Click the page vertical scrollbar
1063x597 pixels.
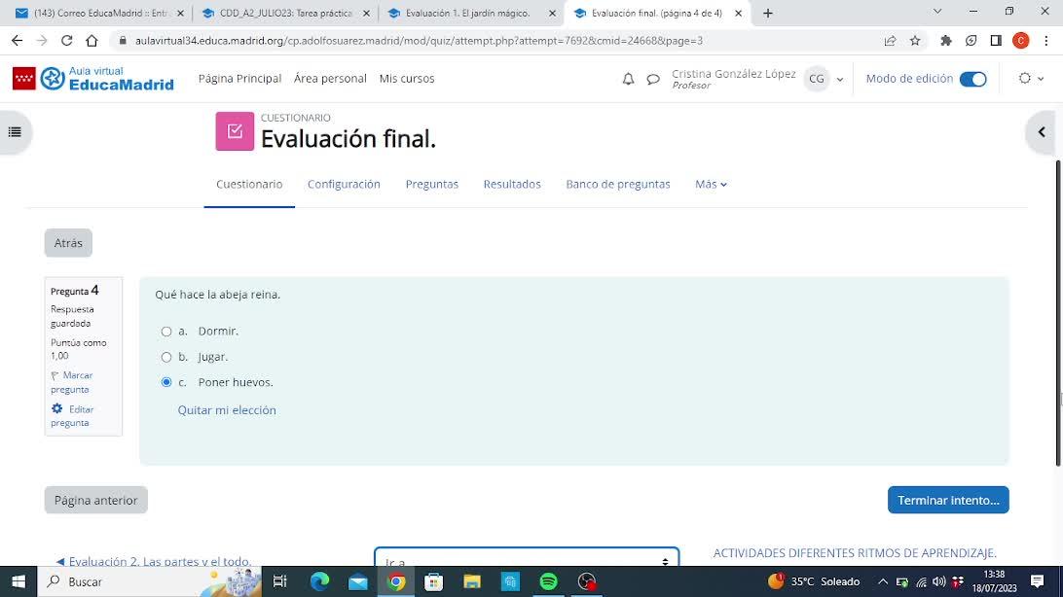coord(1057,311)
